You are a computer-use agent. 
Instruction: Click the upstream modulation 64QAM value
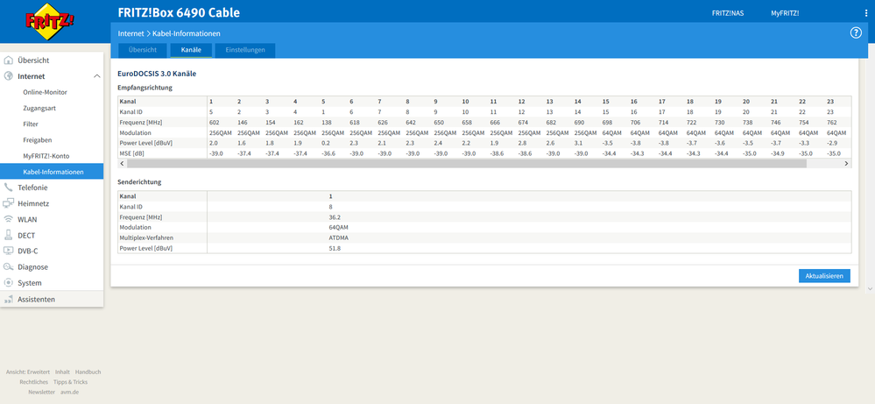[x=338, y=227]
